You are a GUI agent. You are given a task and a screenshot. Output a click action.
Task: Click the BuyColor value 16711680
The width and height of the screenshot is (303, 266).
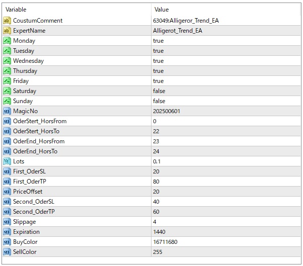coord(165,242)
